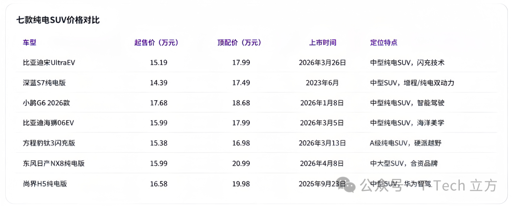The image size is (514, 206).
Task: Select description 中大型SUV，合资品牌
Action: pyautogui.click(x=404, y=163)
